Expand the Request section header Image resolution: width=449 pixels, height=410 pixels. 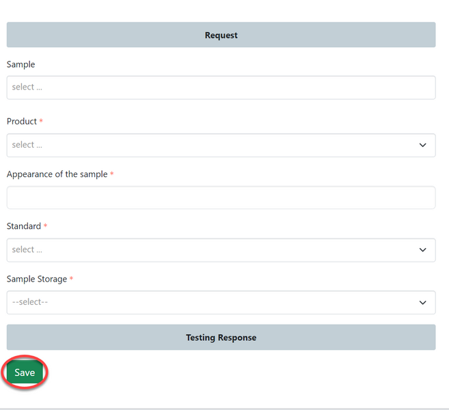[x=221, y=35]
